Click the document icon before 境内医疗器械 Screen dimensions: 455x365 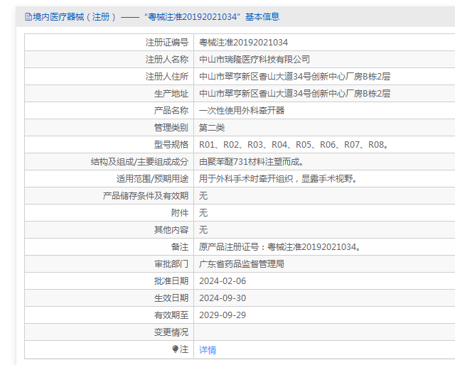28,17
